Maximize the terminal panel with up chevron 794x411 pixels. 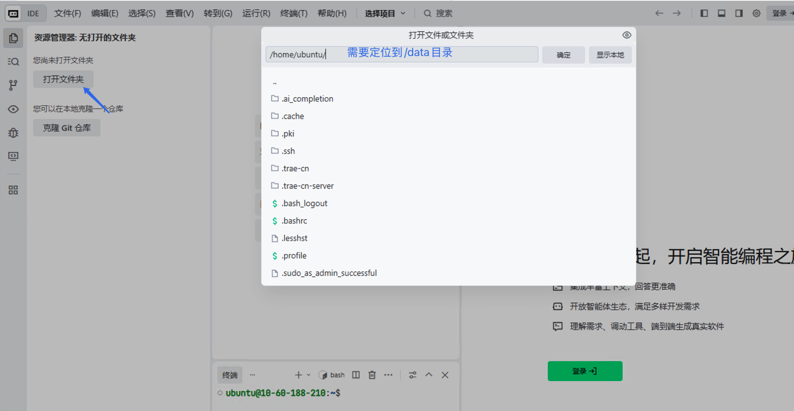coord(429,375)
